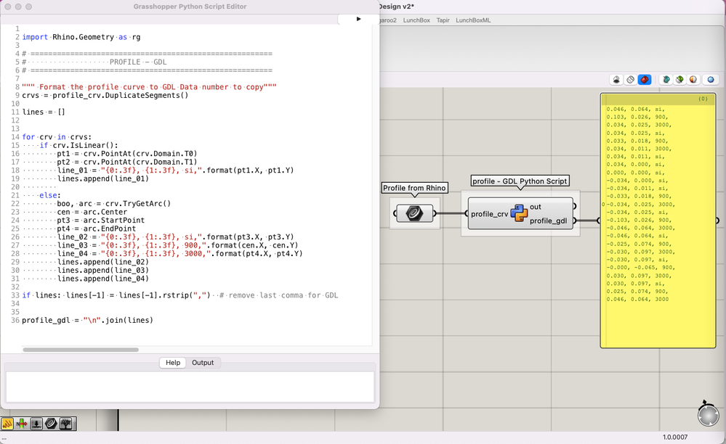The image size is (726, 444).
Task: Click the horizontal scrollbar in script editor
Action: click(80, 350)
